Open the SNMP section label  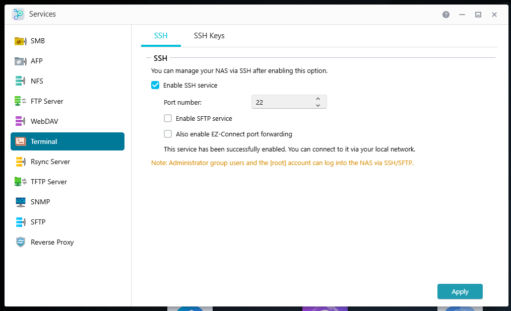[40, 202]
